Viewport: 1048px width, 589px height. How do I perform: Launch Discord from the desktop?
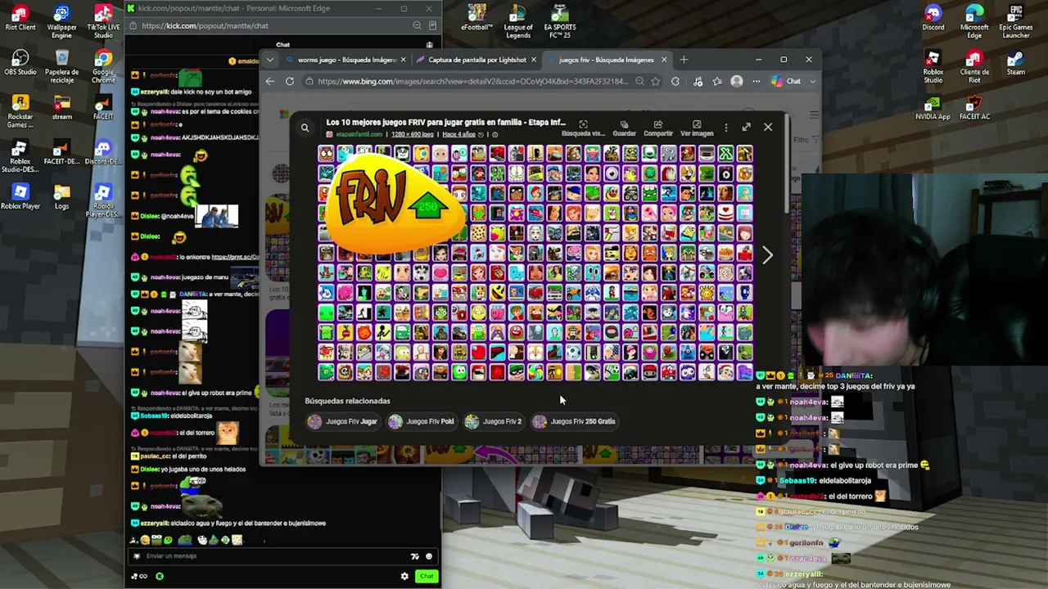(x=933, y=18)
